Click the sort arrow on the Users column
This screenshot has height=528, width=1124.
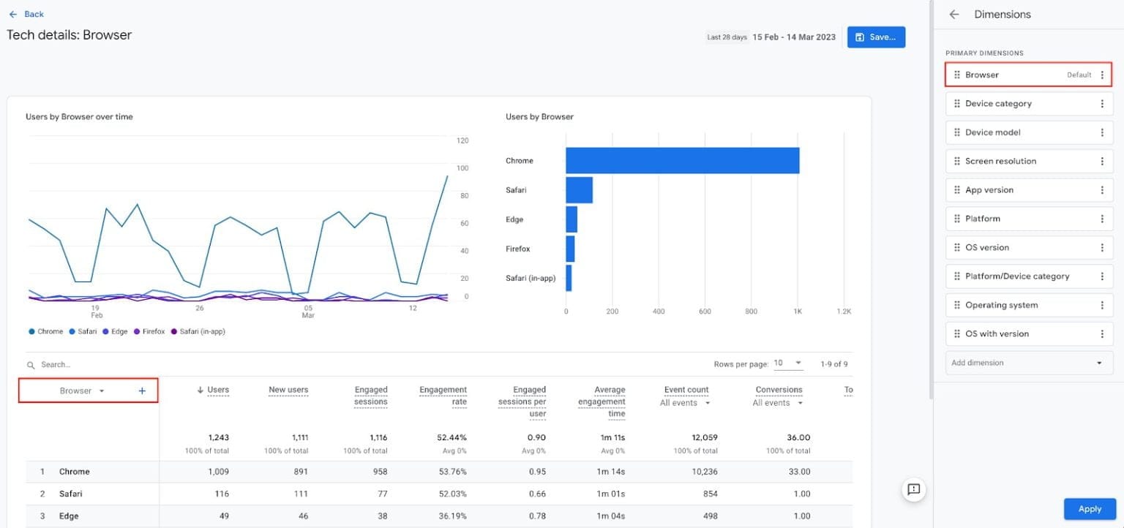coord(200,390)
